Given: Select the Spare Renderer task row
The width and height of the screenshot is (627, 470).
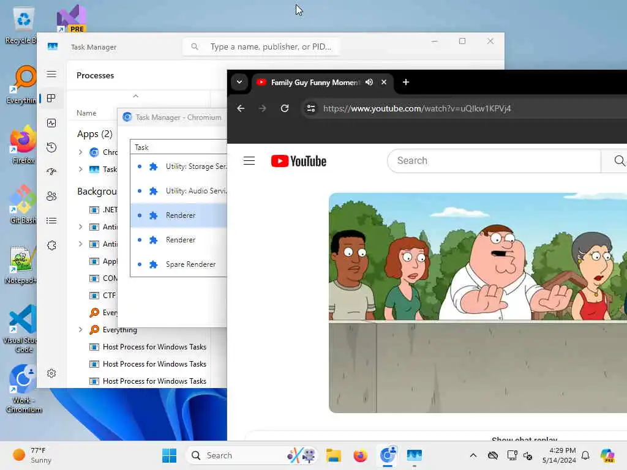Looking at the screenshot, I should 179,264.
